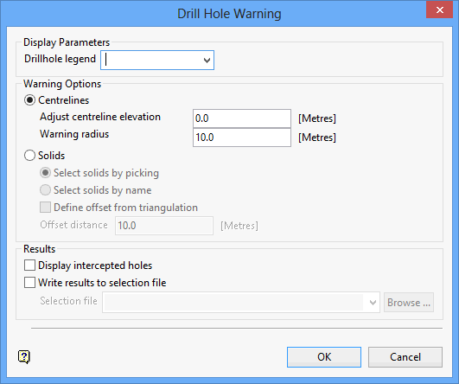Screen dimensions: 459x384
Task: Click the Offset distance input field
Action: tap(164, 226)
